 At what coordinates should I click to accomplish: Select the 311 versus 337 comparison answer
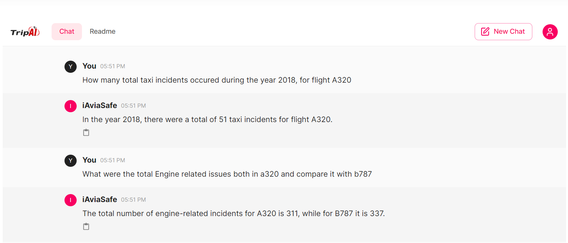[x=234, y=213]
